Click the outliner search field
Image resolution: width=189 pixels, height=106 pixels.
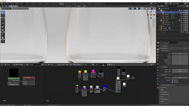point(171,6)
